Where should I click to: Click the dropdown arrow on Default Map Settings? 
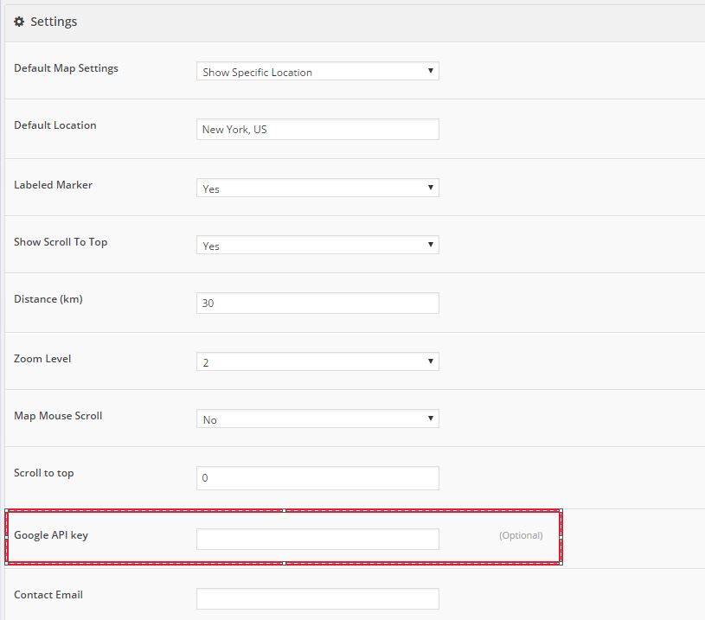tap(430, 71)
